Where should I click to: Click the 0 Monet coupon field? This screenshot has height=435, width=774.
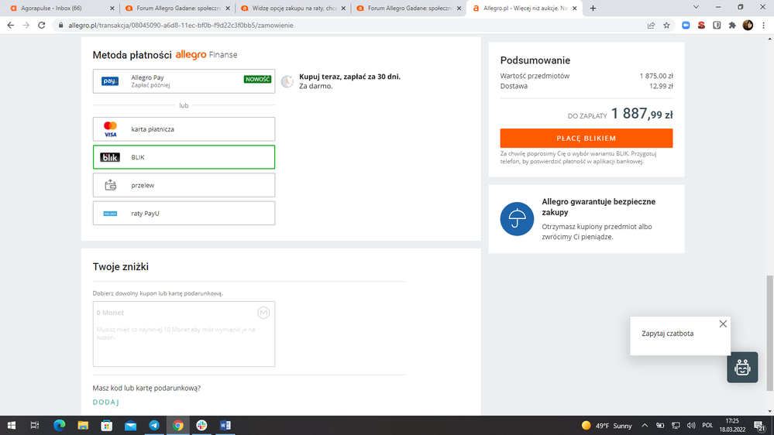pos(184,334)
